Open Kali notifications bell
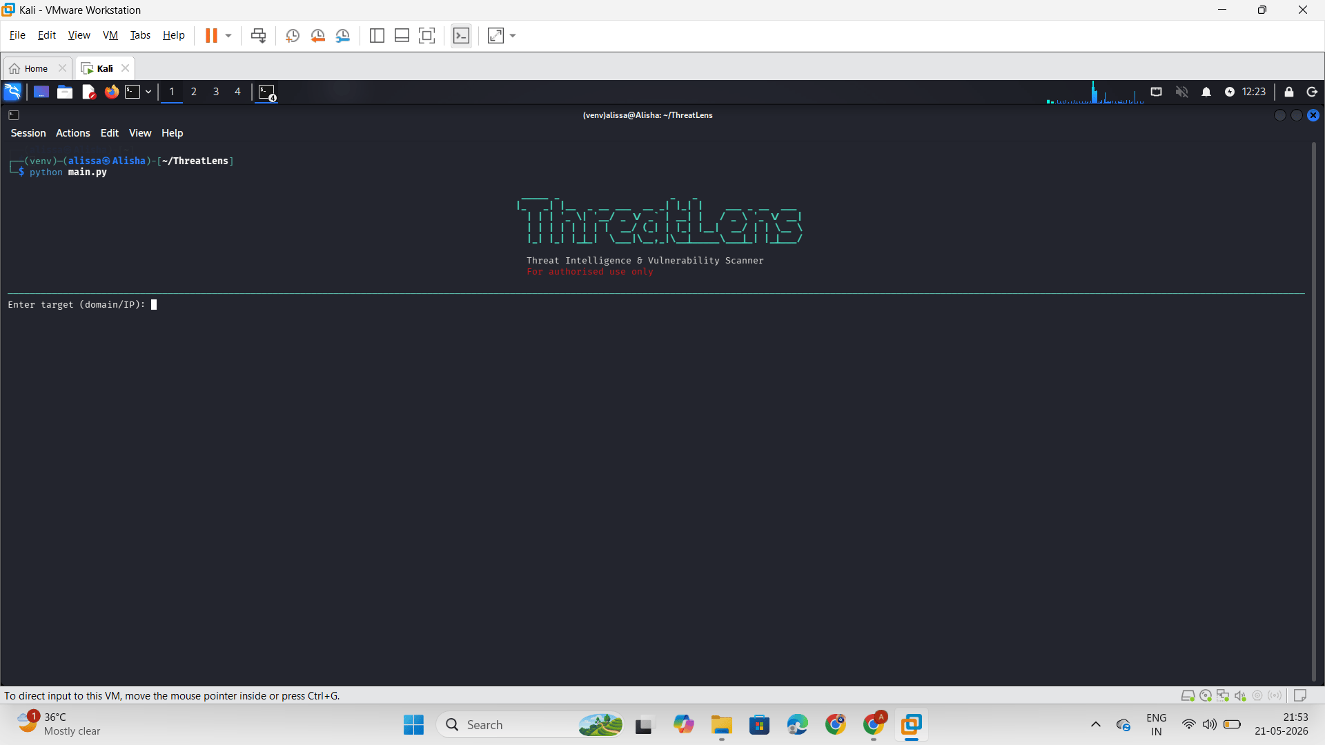Viewport: 1325px width, 745px height. pyautogui.click(x=1206, y=92)
